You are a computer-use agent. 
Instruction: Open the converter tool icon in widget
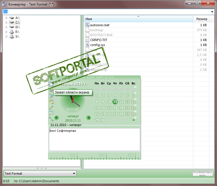coord(51,96)
